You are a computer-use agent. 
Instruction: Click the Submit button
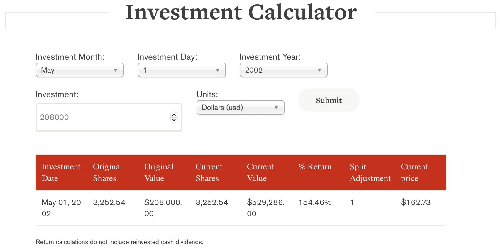coord(329,100)
